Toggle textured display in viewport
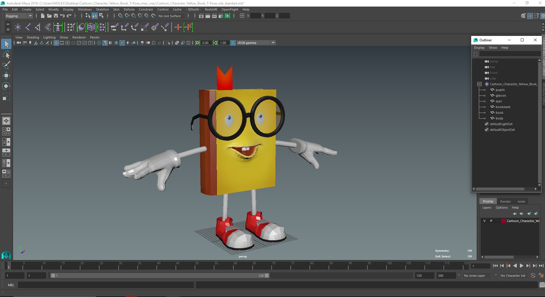The height and width of the screenshot is (297, 545). click(x=122, y=43)
